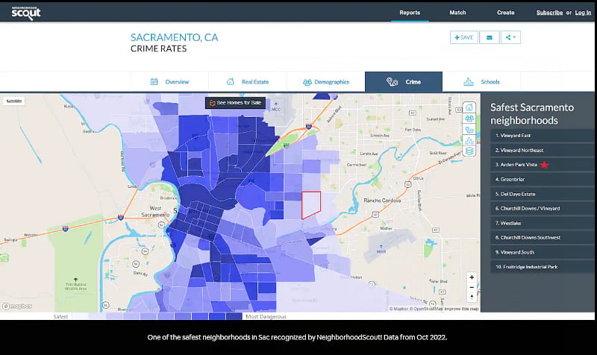Click the calendar icon on Overview tab
Screen dimensions: 597x355
pyautogui.click(x=154, y=81)
